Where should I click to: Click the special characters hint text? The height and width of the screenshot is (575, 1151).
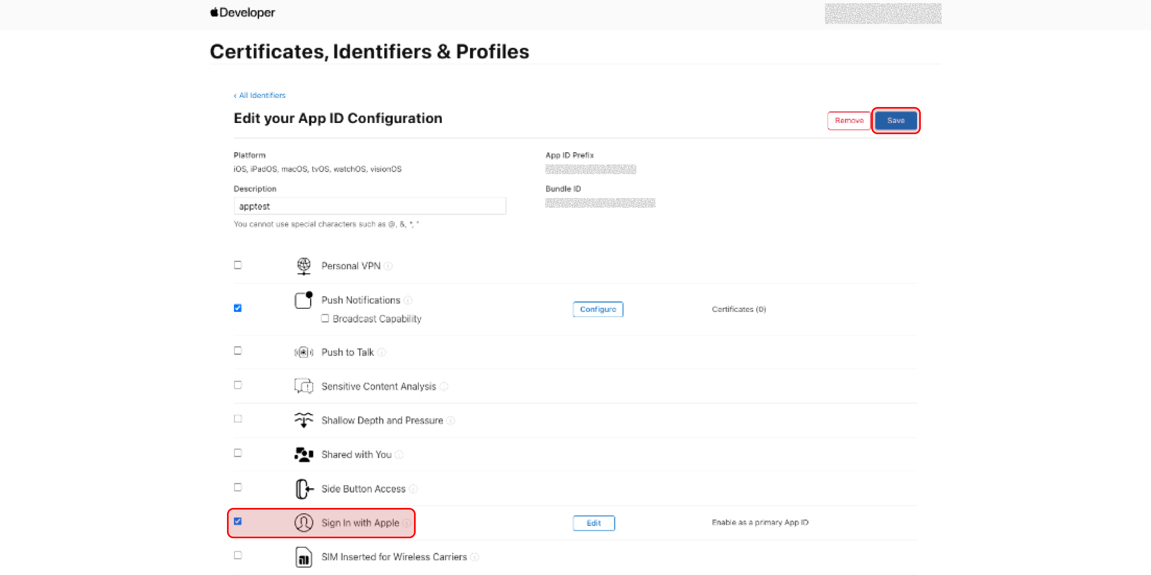coord(326,224)
